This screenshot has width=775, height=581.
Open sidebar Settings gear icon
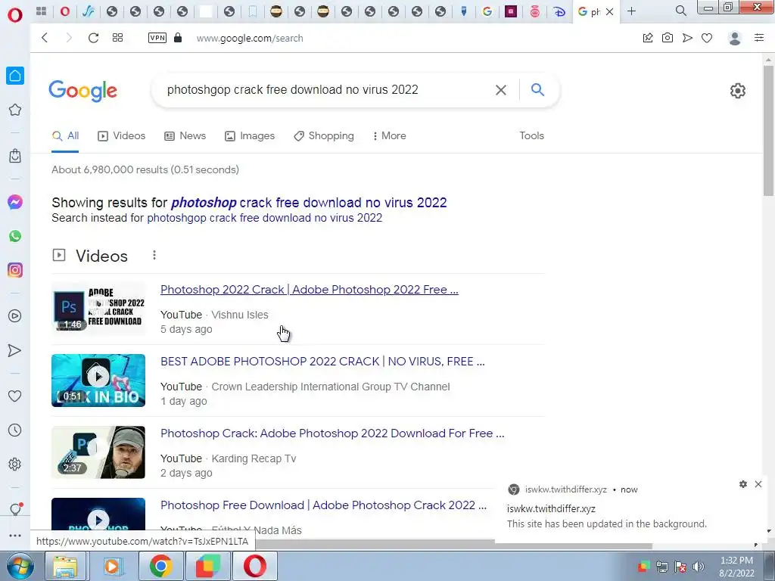click(x=15, y=464)
